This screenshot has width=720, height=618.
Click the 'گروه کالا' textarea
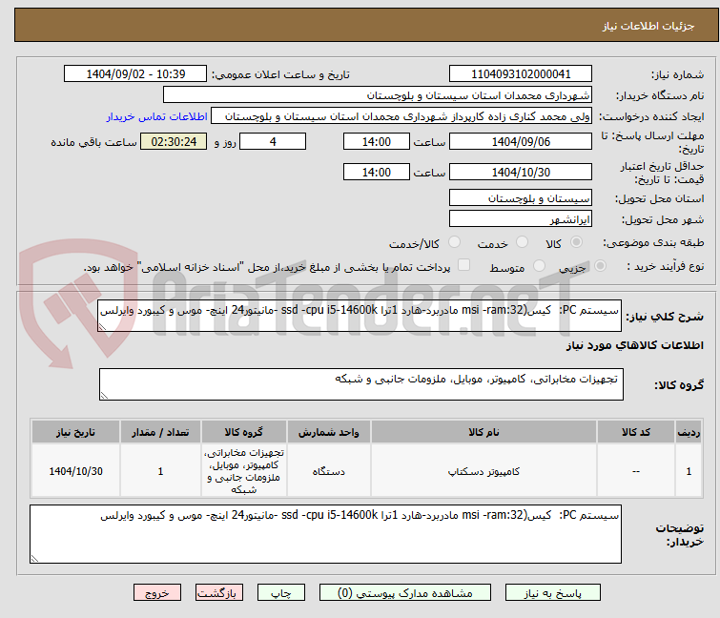pyautogui.click(x=360, y=383)
